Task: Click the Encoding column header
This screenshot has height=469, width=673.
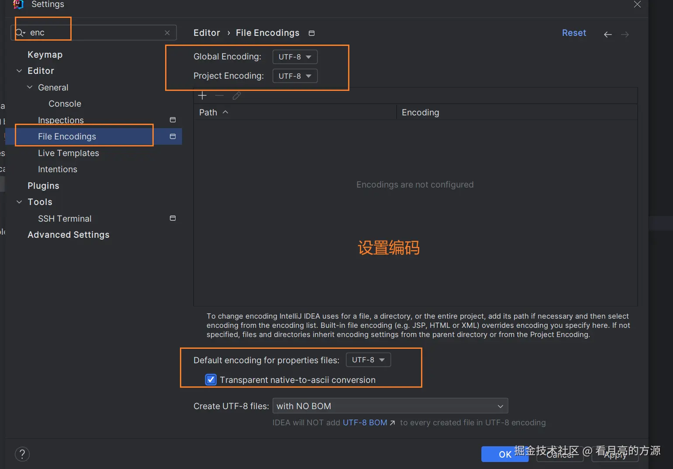Action: point(517,112)
